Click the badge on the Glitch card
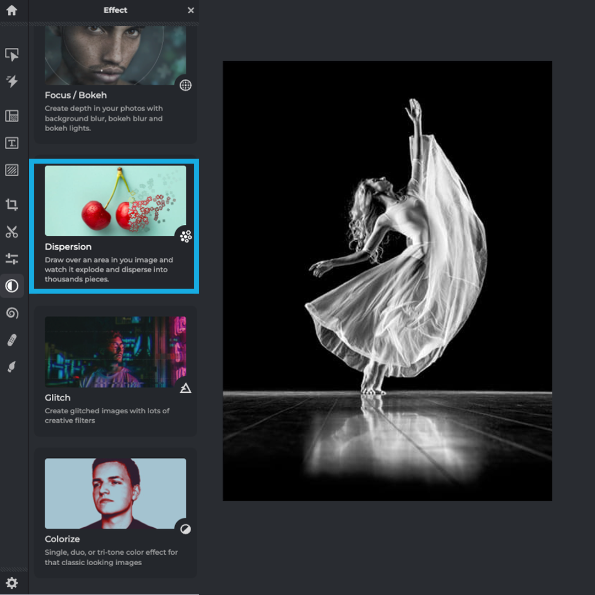595x595 pixels. (x=186, y=388)
